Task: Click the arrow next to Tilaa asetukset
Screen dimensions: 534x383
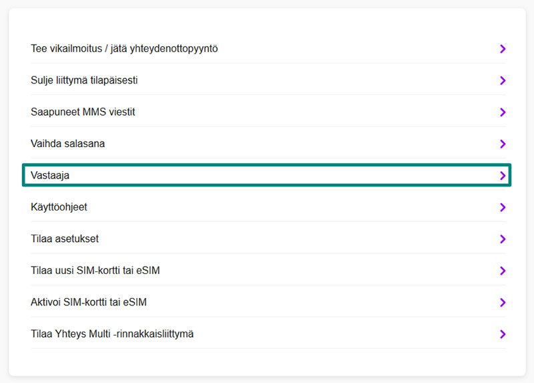Action: point(503,239)
